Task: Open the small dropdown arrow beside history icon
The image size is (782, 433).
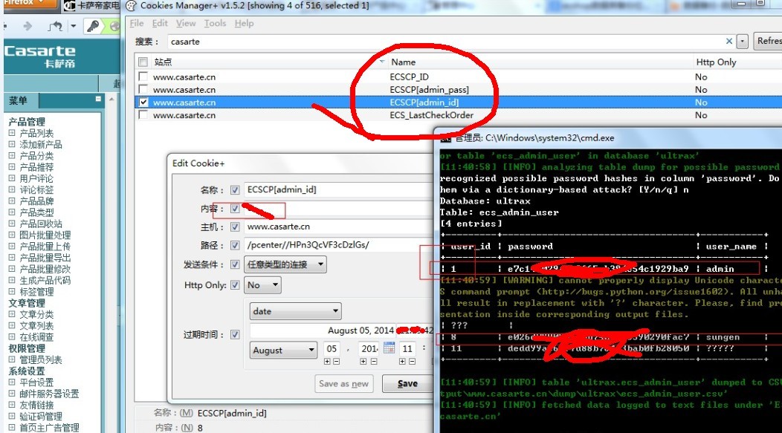Action: coord(73,26)
